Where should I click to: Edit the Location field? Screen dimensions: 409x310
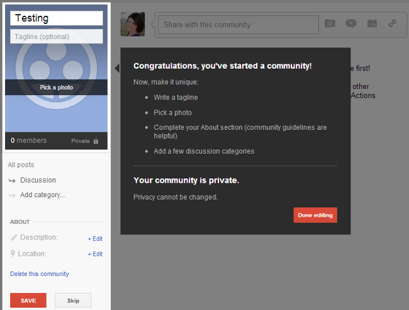tap(95, 254)
